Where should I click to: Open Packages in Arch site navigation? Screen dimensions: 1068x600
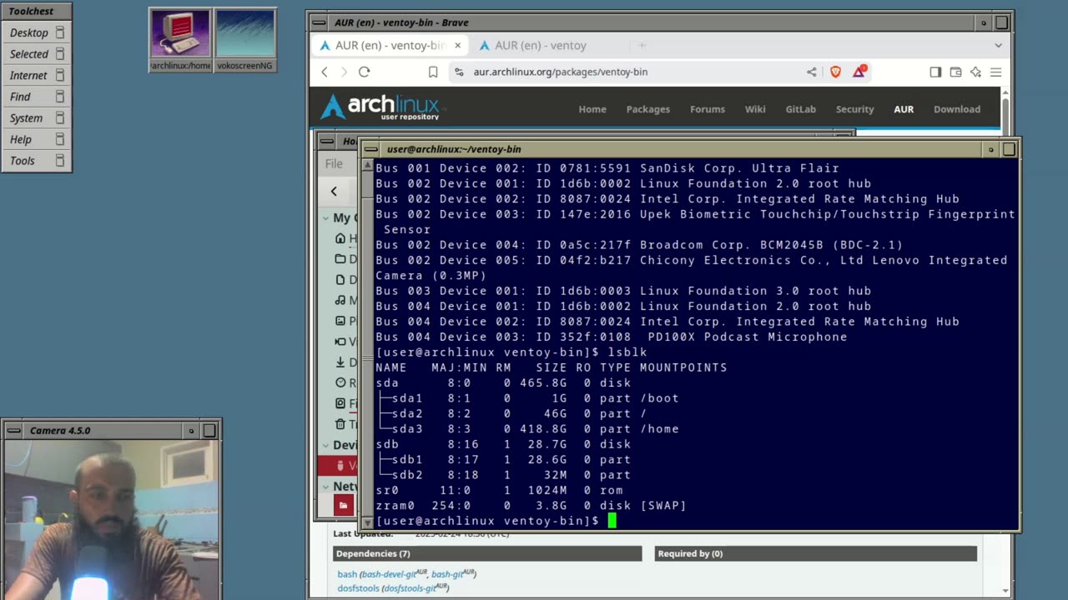click(x=648, y=109)
